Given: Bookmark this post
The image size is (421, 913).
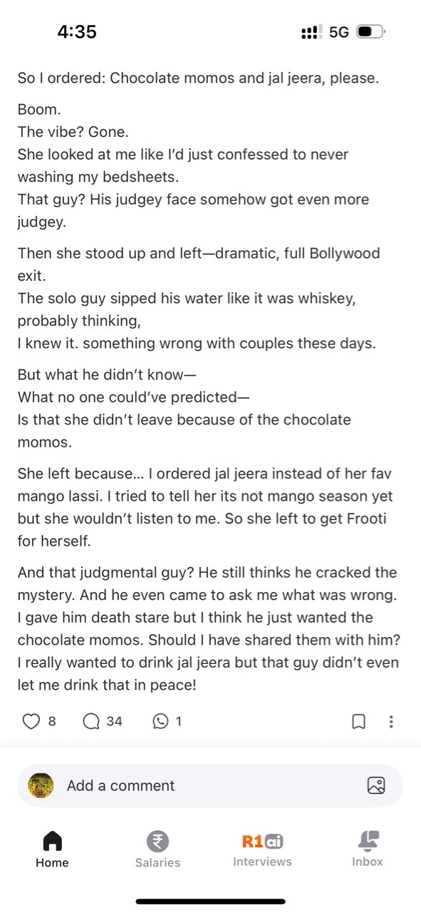Looking at the screenshot, I should [359, 722].
